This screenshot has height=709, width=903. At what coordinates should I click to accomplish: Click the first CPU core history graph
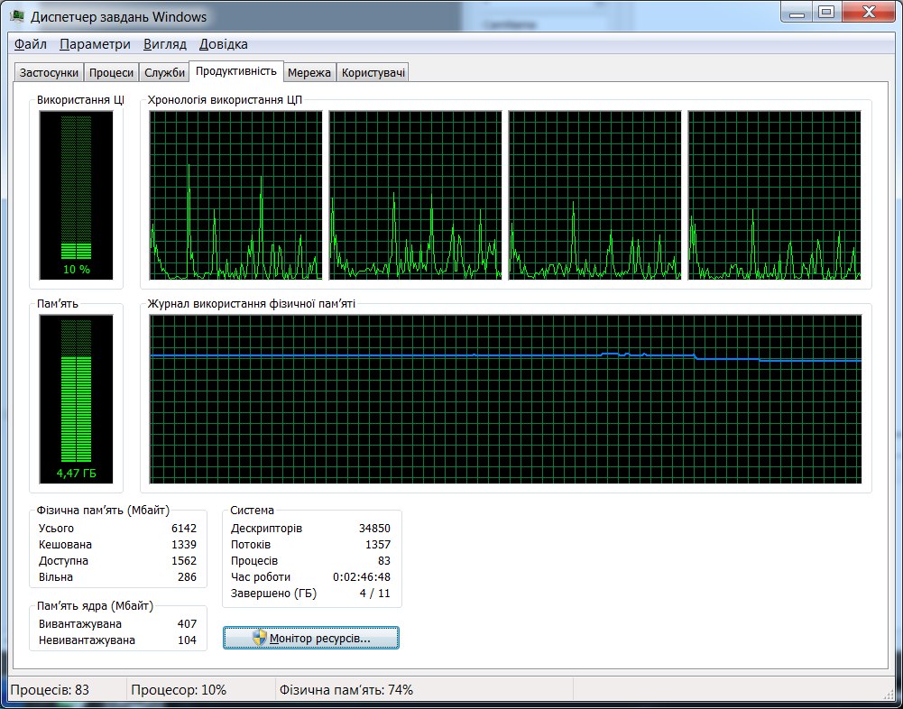(x=235, y=195)
